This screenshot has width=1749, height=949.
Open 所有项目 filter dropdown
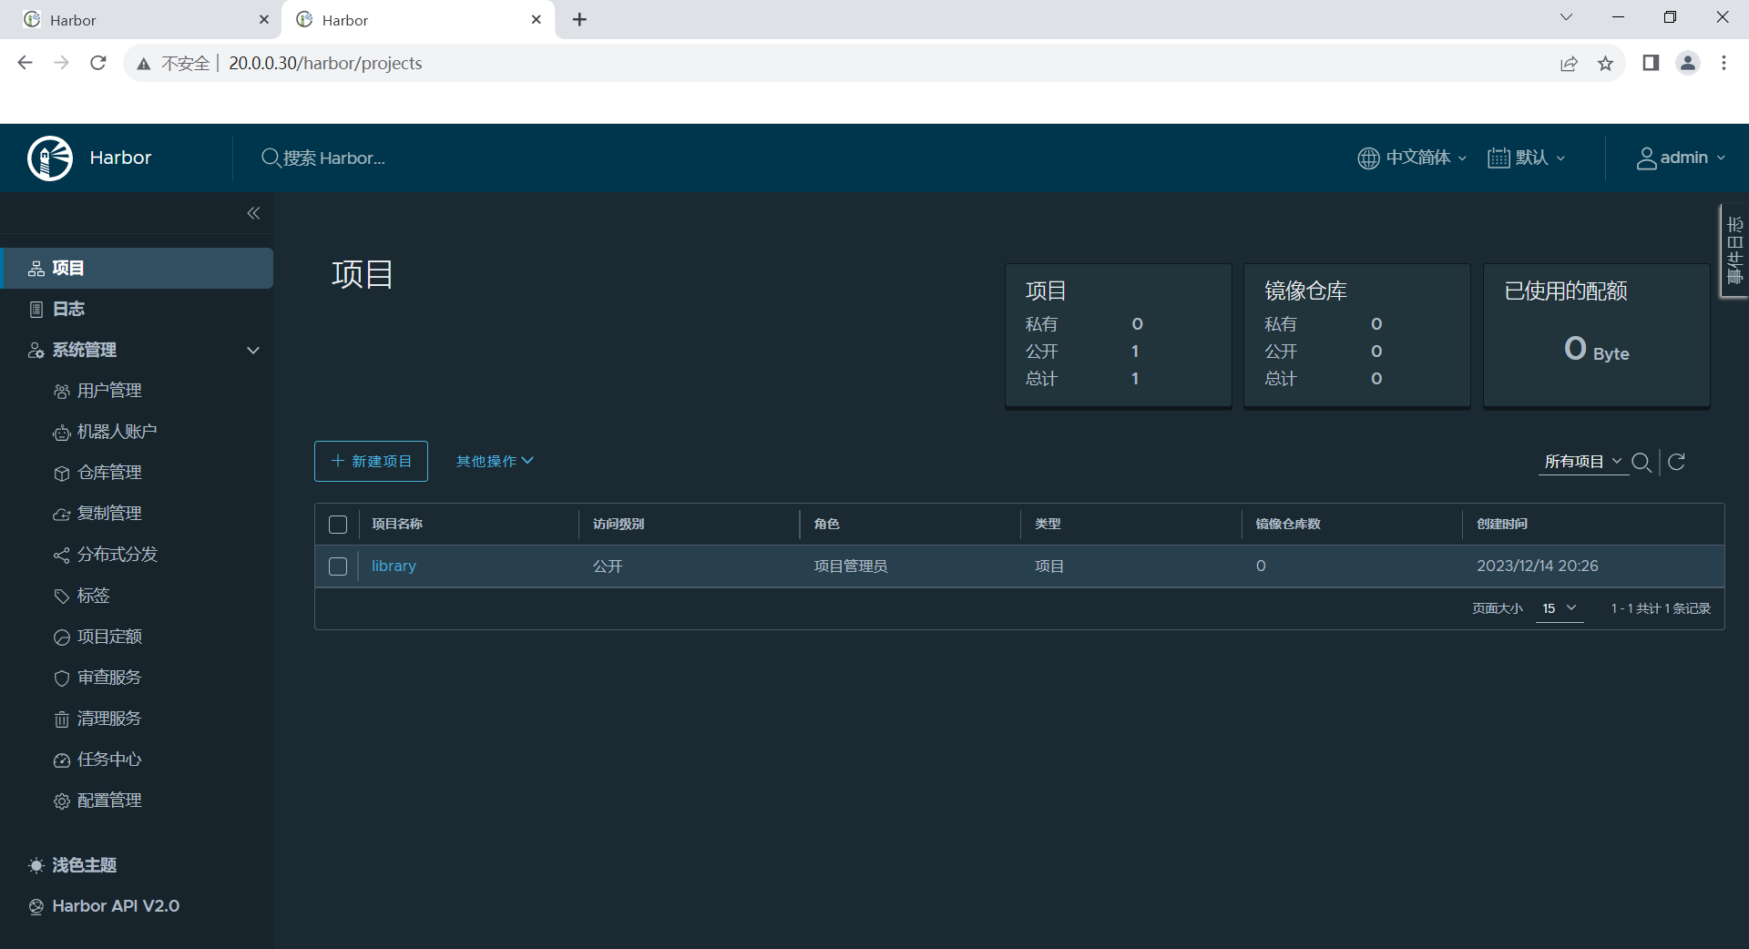coord(1583,462)
